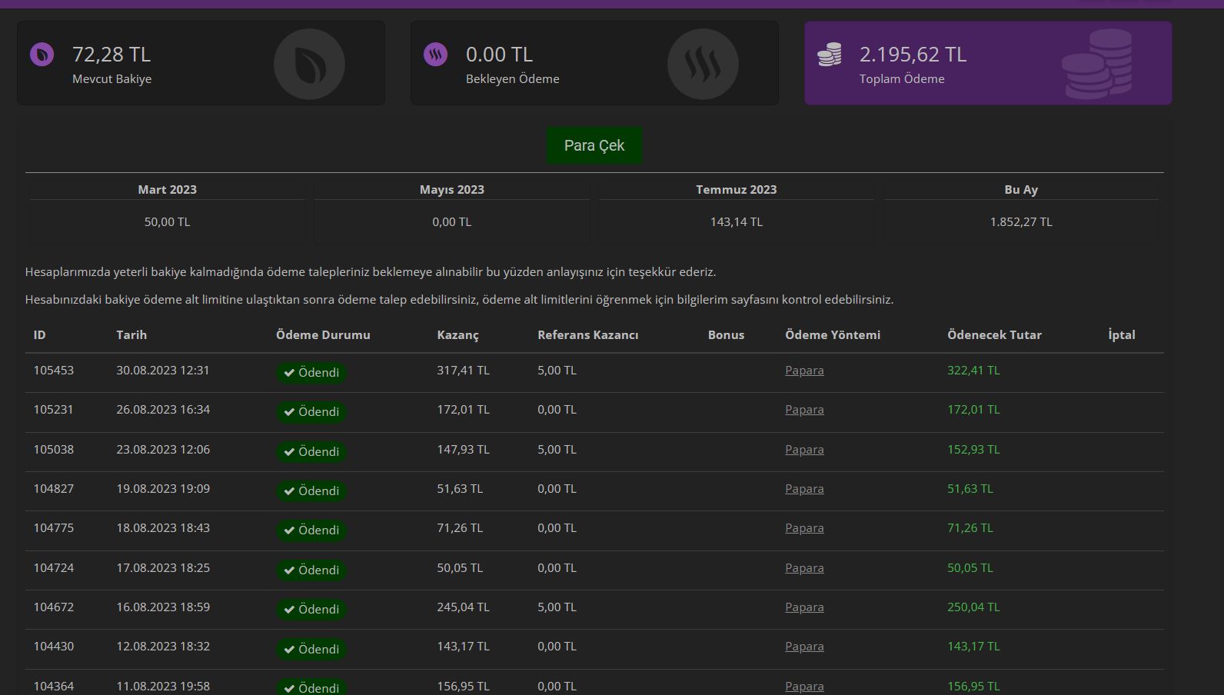Image resolution: width=1224 pixels, height=695 pixels.
Task: Click the large leaf graphic in balance card
Action: (309, 64)
